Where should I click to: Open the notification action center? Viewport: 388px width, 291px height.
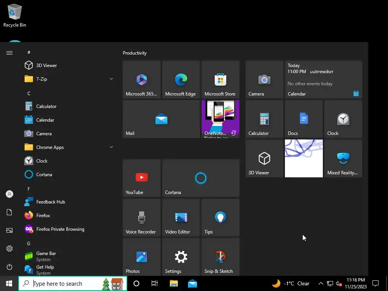[375, 283]
